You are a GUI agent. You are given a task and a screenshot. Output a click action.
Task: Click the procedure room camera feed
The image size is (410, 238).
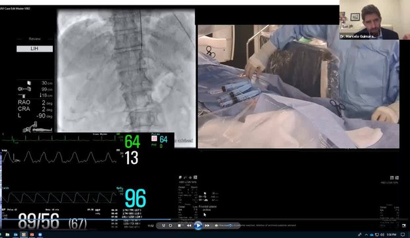pos(298,87)
